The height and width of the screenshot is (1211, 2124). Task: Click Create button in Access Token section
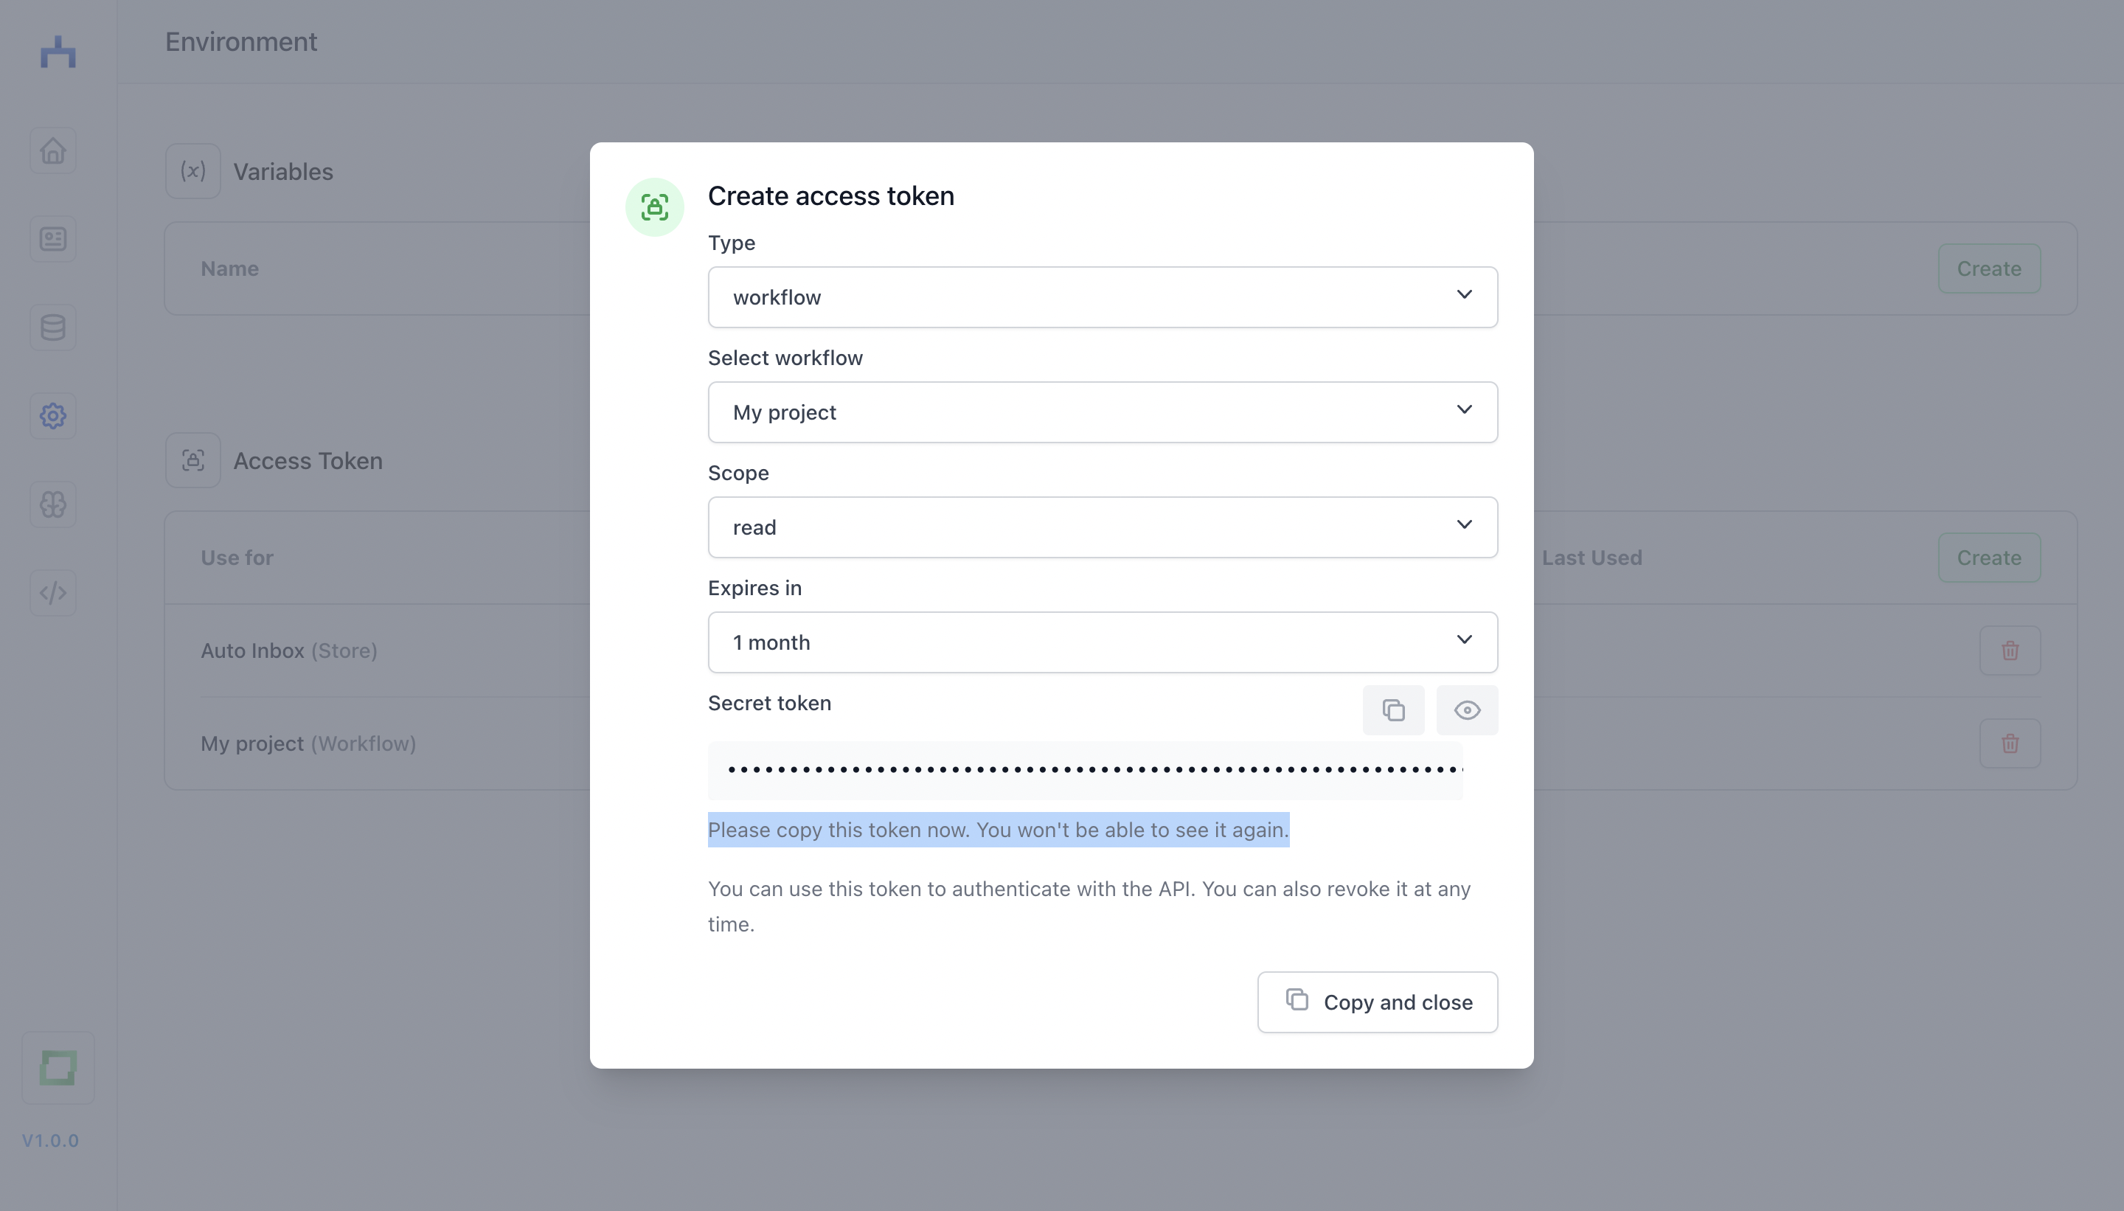1989,558
